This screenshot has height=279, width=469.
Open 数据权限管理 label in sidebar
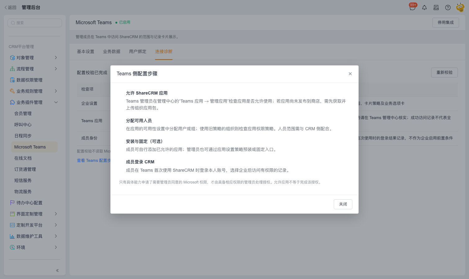click(29, 80)
